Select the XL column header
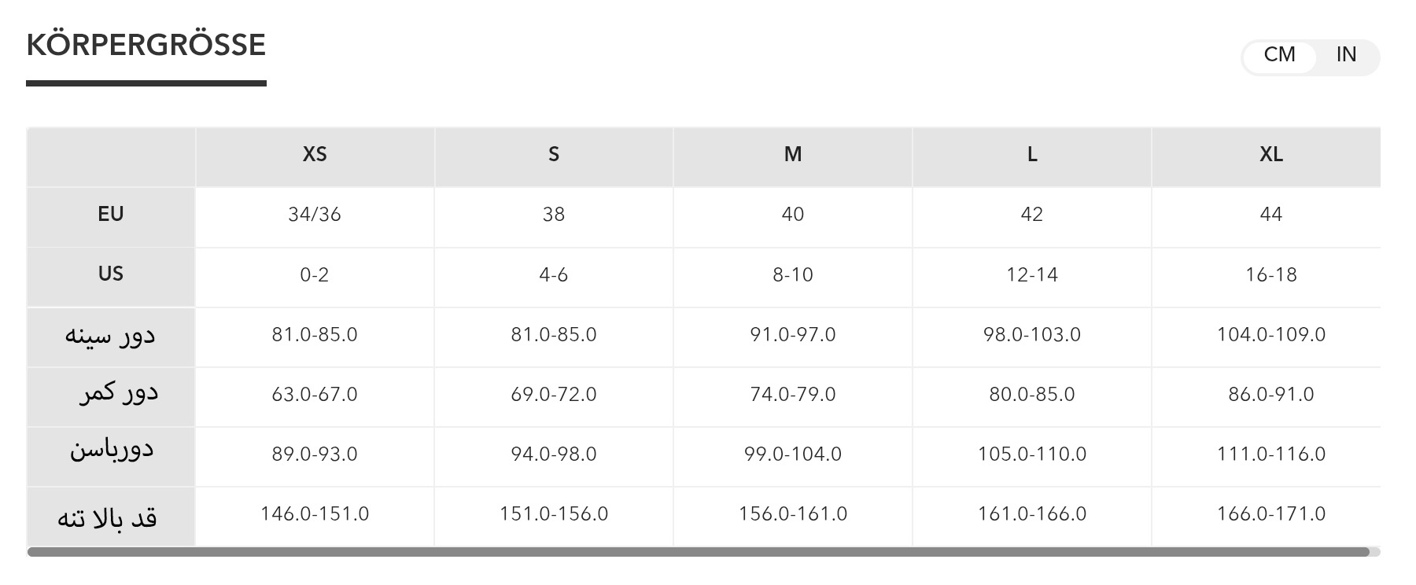This screenshot has height=585, width=1416. (1271, 155)
